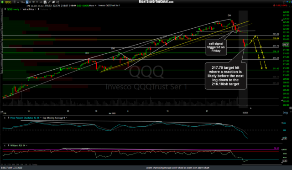Select the 15m timeframe button
Image resolution: width=292 pixels, height=170 pixels.
22,2
